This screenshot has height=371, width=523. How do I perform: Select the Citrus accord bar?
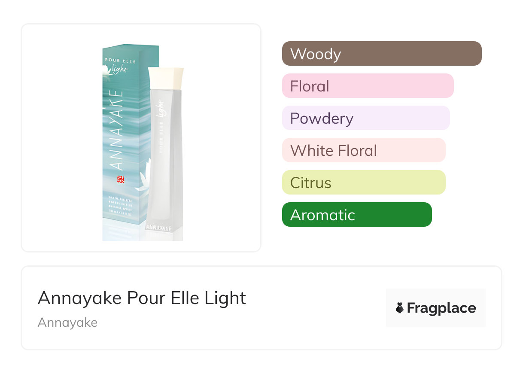363,182
